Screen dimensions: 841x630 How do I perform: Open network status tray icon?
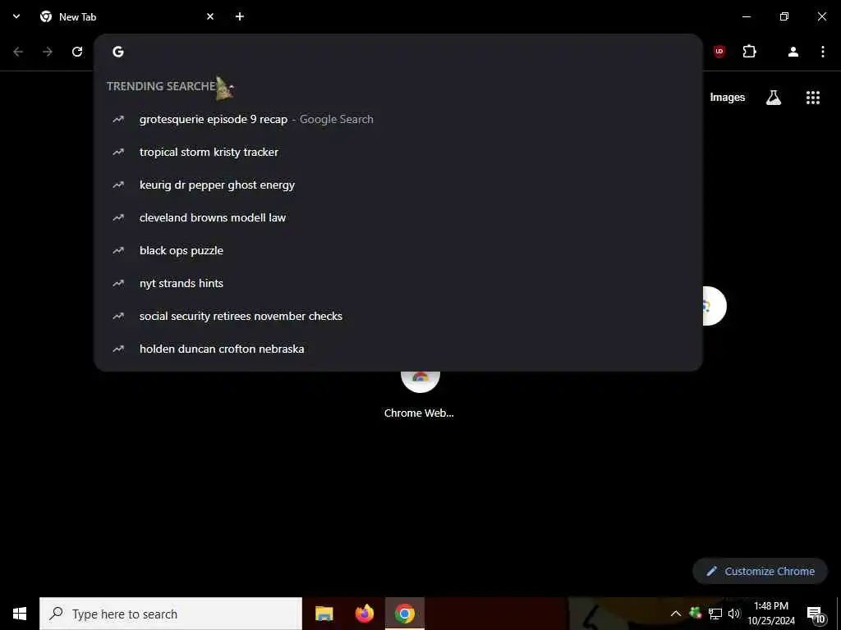[715, 614]
